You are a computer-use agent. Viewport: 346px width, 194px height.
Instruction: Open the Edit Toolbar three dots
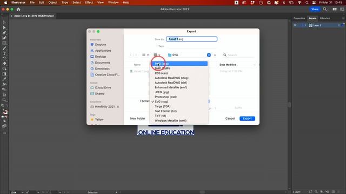pyautogui.click(x=4, y=133)
